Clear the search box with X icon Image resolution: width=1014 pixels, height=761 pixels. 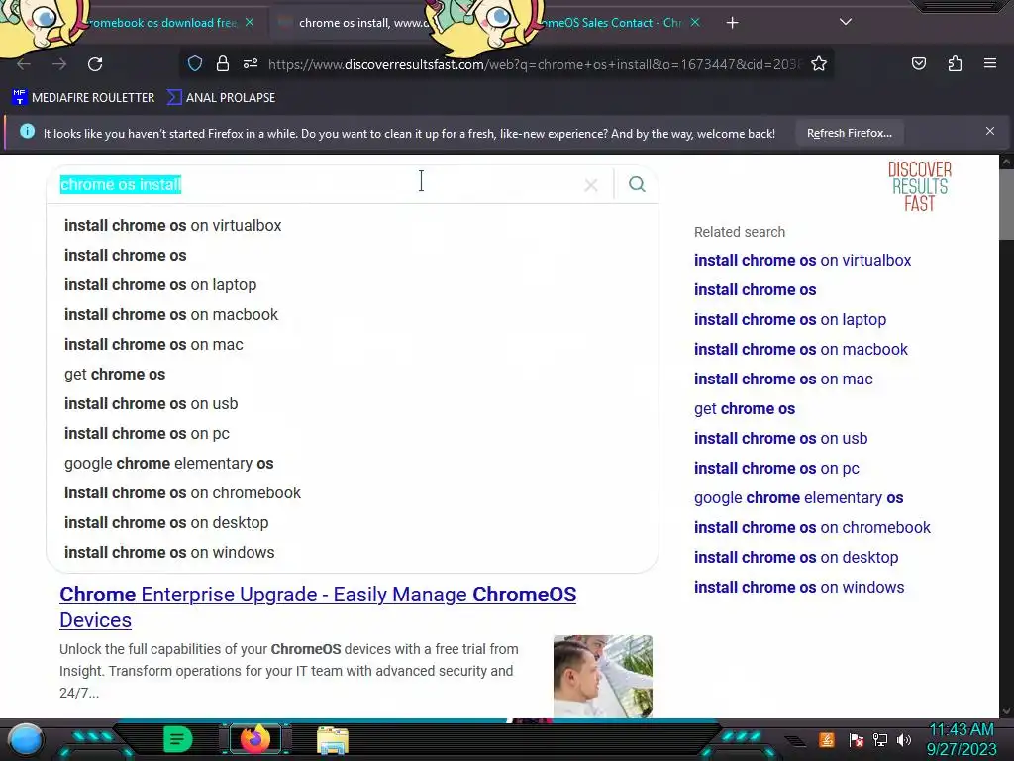(590, 185)
